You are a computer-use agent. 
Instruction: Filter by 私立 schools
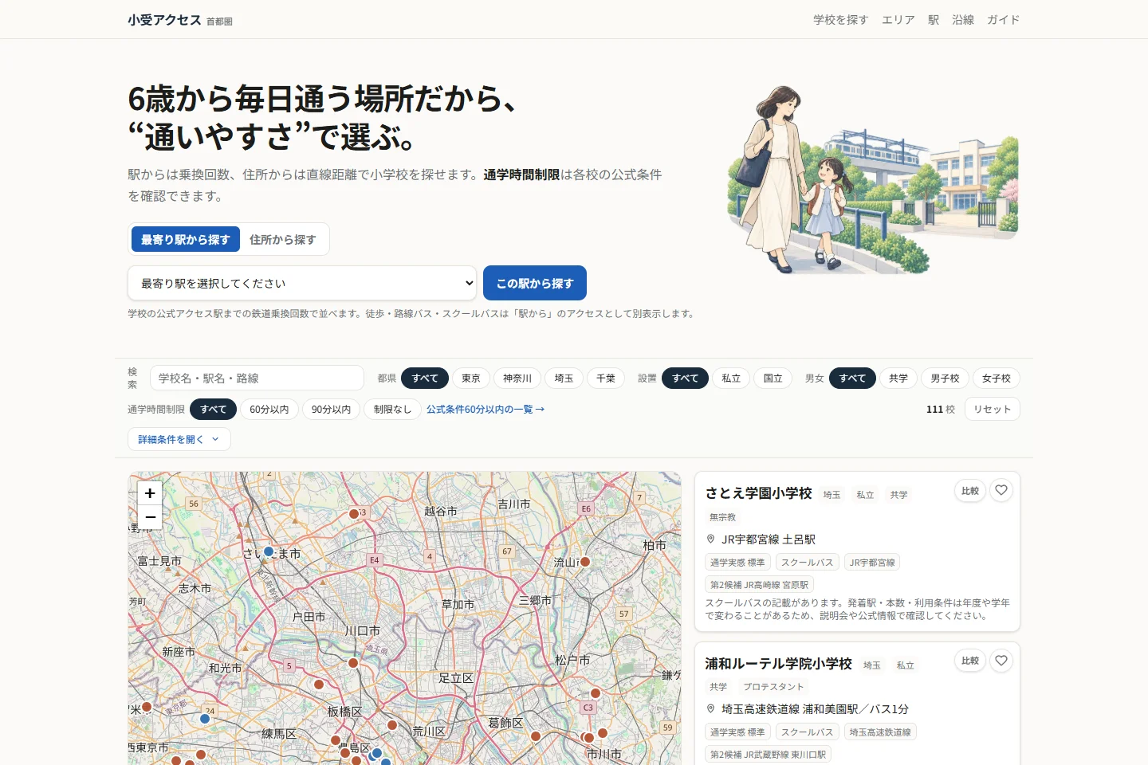coord(731,379)
